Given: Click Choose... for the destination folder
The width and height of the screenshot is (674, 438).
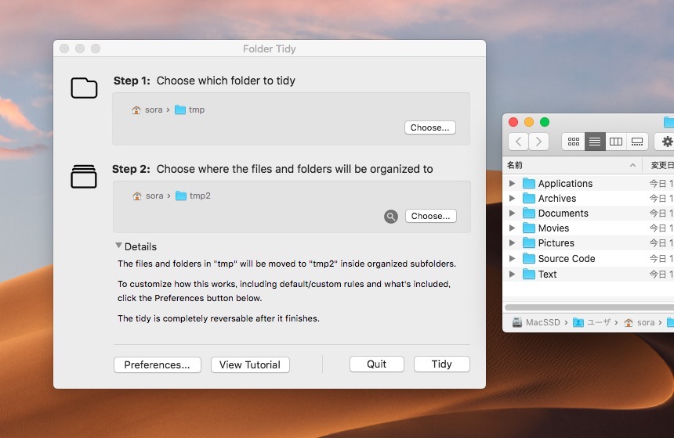Looking at the screenshot, I should pyautogui.click(x=431, y=216).
